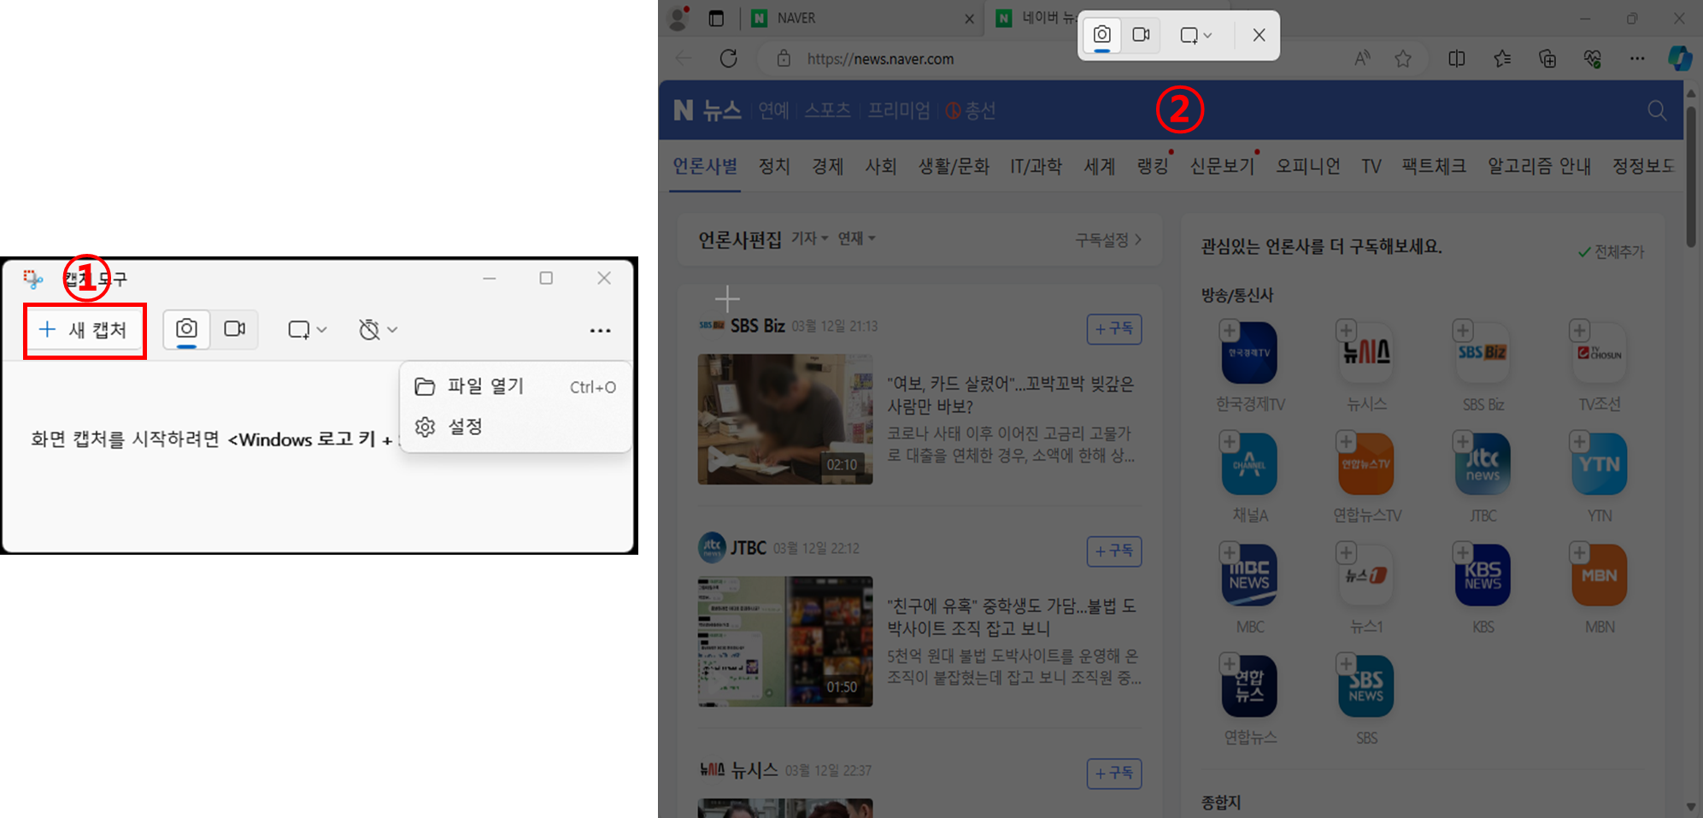Add the MBN channel icon

[x=1599, y=574]
